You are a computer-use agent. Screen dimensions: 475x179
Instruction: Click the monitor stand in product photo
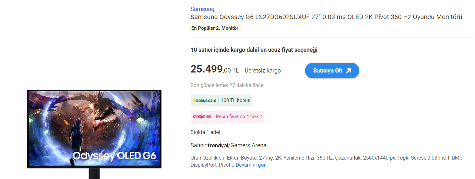(94, 174)
